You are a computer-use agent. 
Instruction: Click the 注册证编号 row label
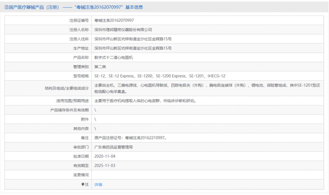click(x=79, y=20)
